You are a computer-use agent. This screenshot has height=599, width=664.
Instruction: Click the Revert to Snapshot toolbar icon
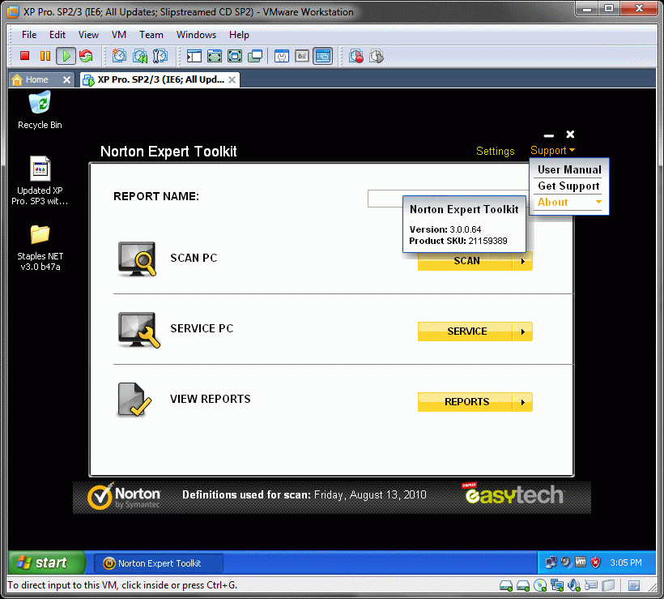(x=140, y=56)
